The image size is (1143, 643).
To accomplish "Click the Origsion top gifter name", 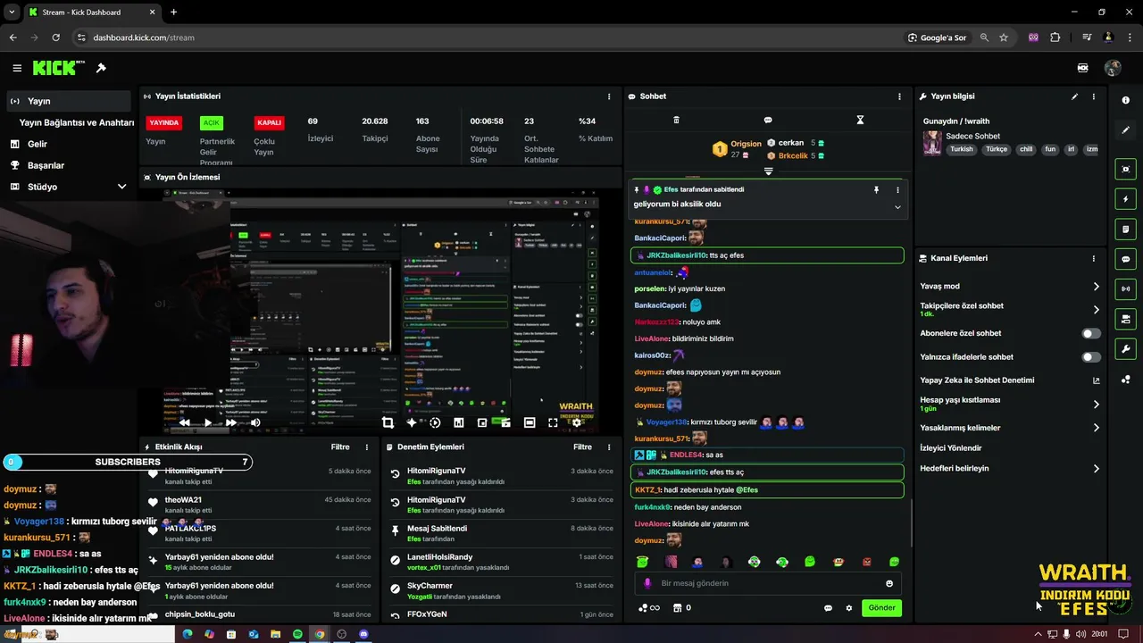I will point(747,144).
